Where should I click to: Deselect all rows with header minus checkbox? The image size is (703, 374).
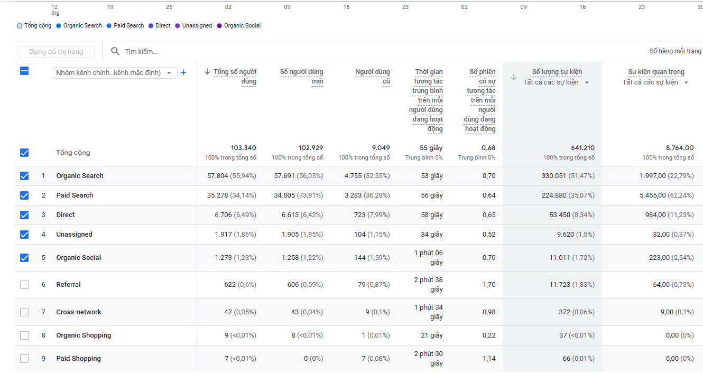tap(24, 71)
